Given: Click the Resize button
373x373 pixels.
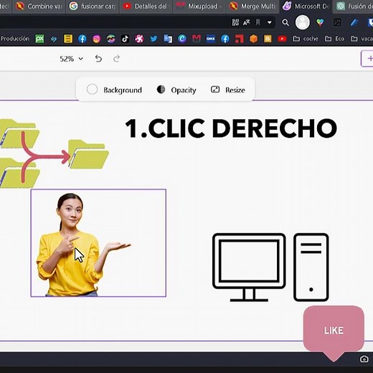Looking at the screenshot, I should point(228,90).
